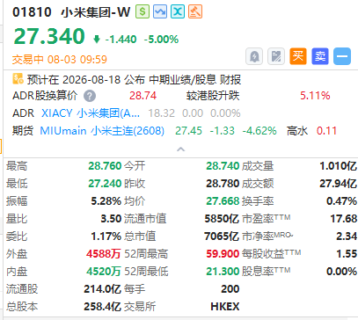Image resolution: width=358 pixels, height=320 pixels.
Task: Click stock code 01810
Action: click(x=32, y=12)
